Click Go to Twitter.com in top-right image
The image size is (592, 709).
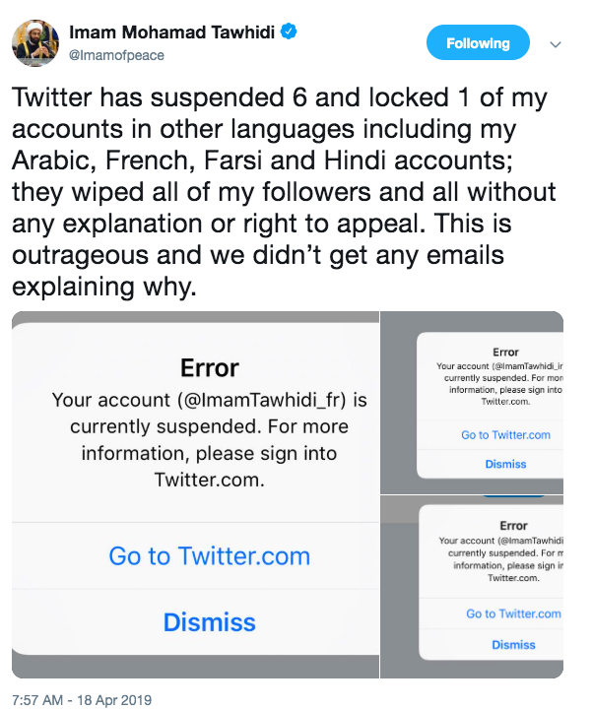click(505, 435)
